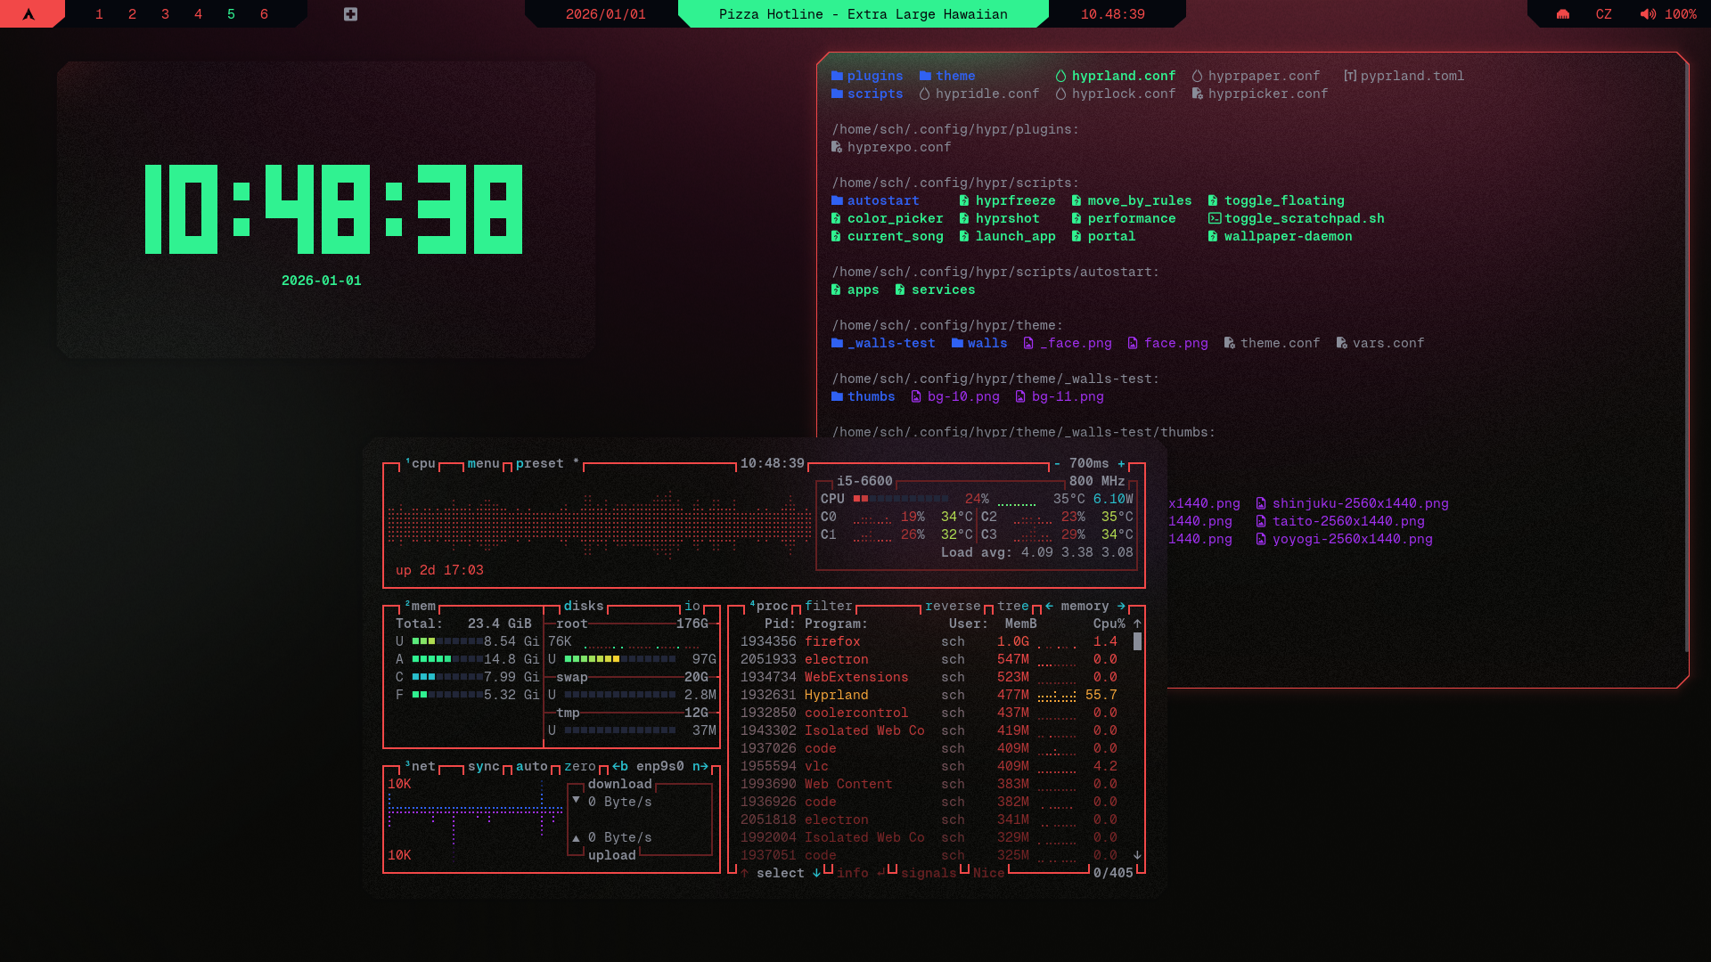Toggle tree view in the proc panel
The height and width of the screenshot is (962, 1711).
[1012, 607]
